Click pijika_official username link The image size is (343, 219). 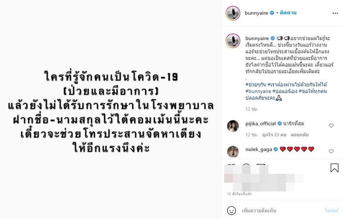pos(261,124)
